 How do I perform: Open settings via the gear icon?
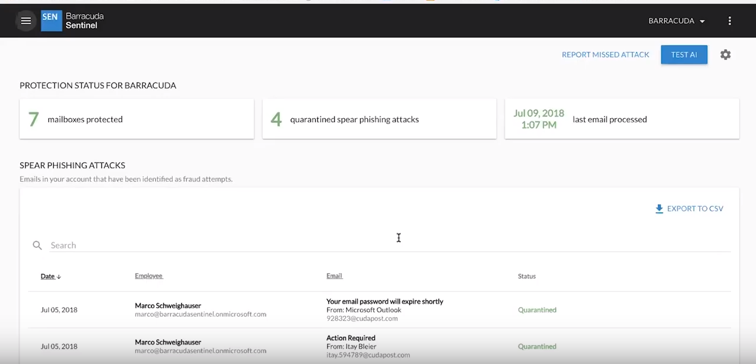pos(725,54)
